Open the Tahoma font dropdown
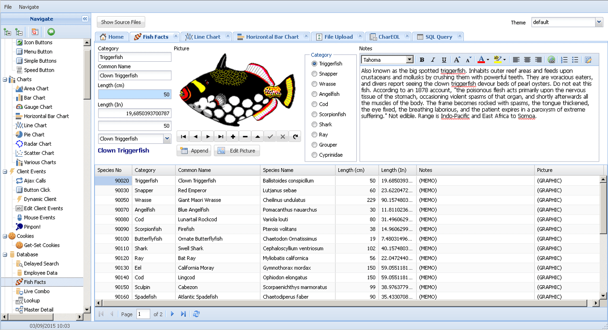608x330 pixels. pyautogui.click(x=410, y=59)
